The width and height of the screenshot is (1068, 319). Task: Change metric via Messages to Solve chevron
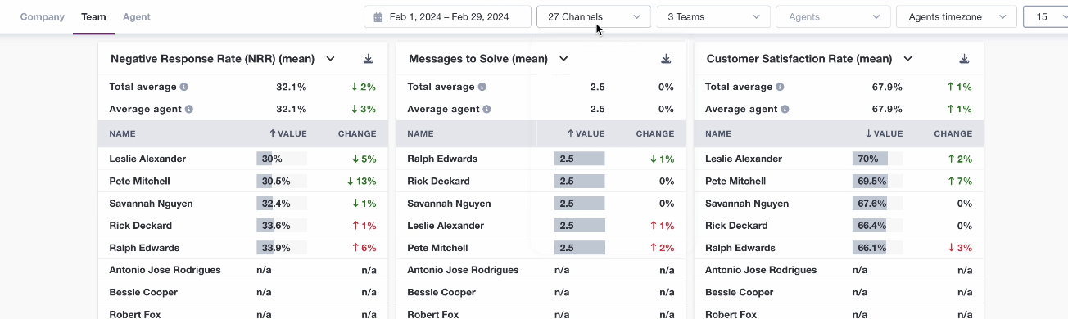tap(563, 59)
